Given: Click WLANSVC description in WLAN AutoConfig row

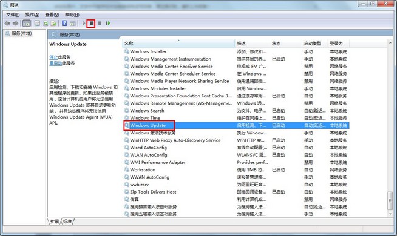Looking at the screenshot, I should (252, 155).
